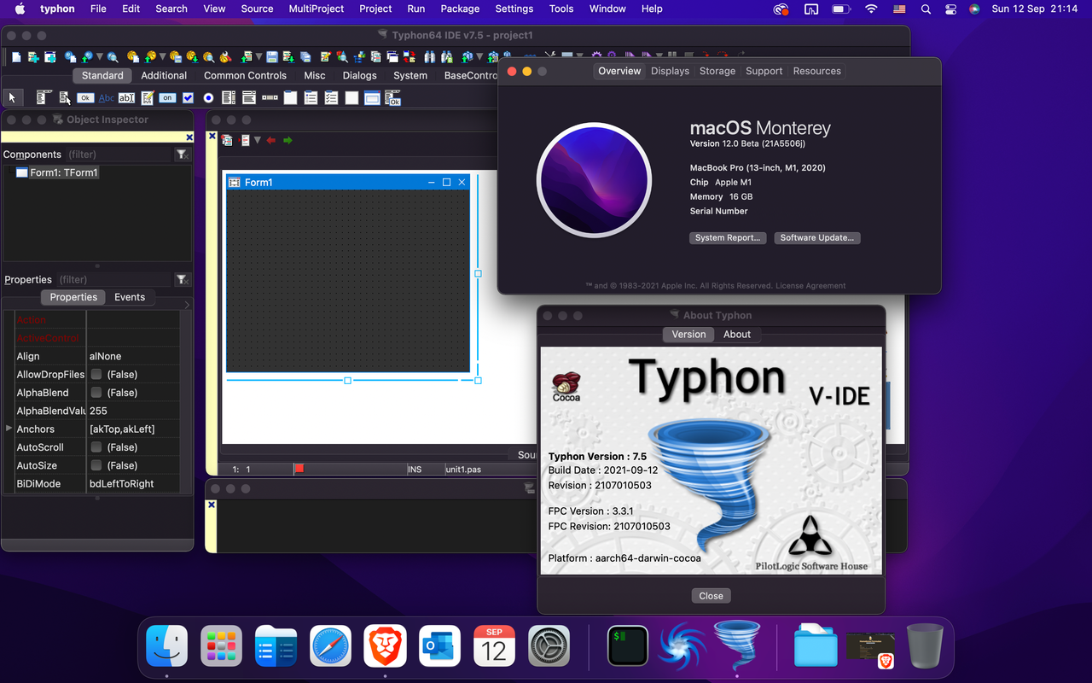Click the chevron right of the Events tab
This screenshot has width=1092, height=683.
[x=187, y=305]
